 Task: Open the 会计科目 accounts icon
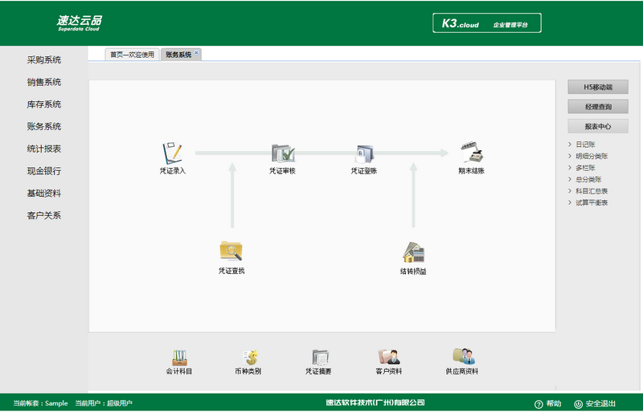point(179,357)
